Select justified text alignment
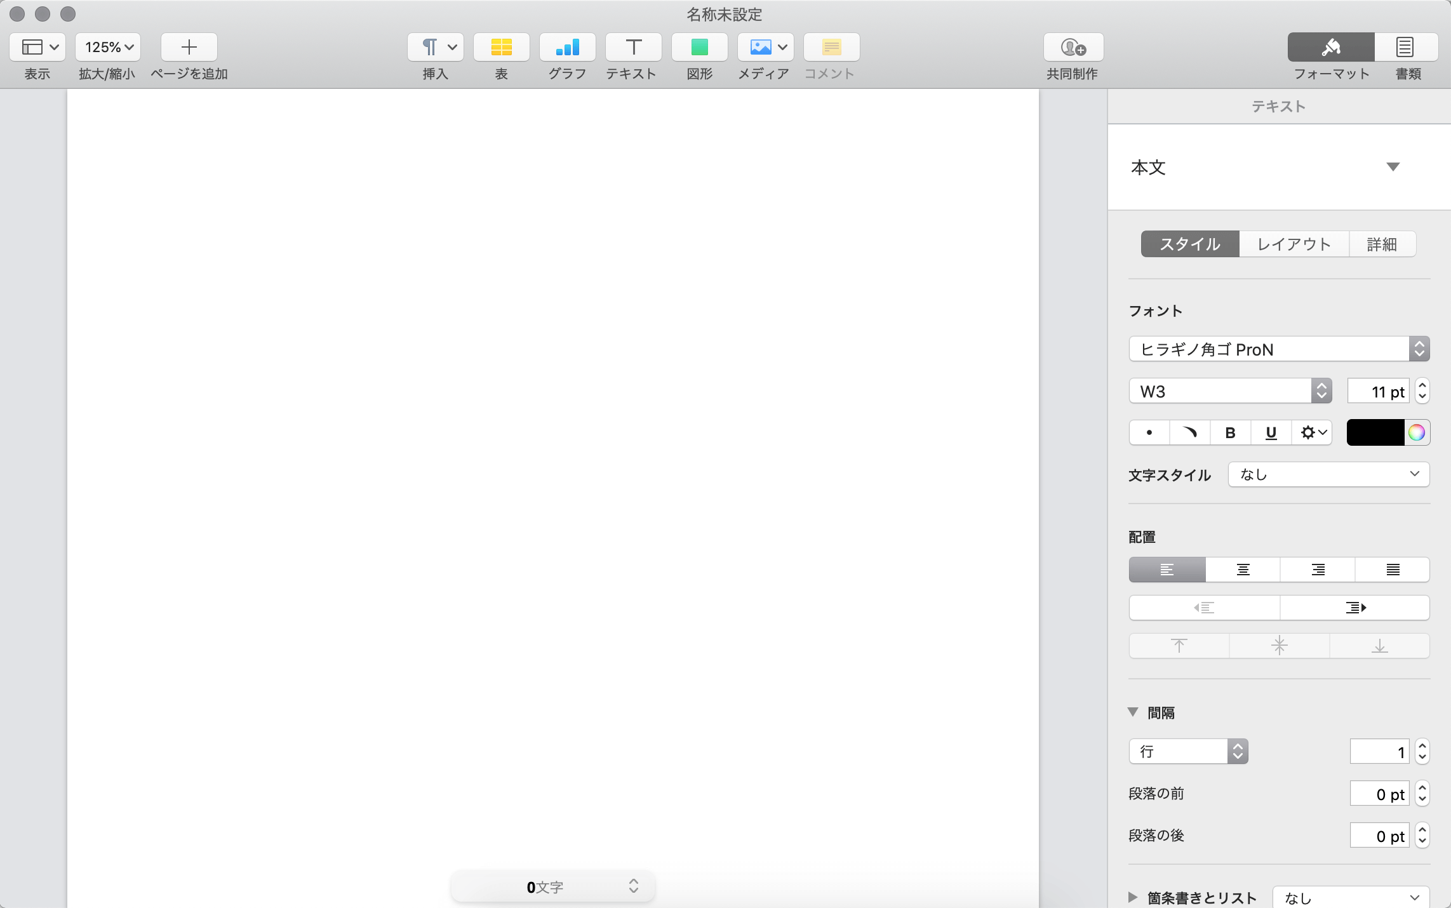 click(x=1393, y=570)
